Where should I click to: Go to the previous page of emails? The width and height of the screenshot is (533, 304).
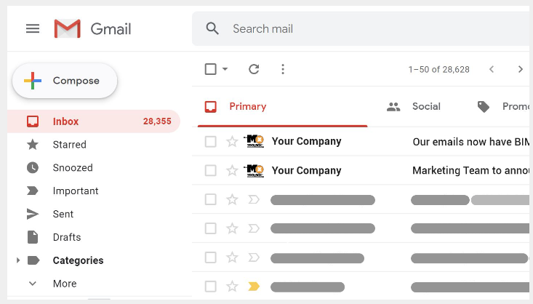click(492, 69)
